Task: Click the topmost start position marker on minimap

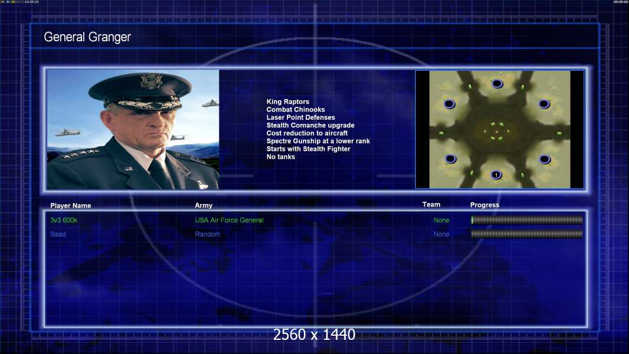Action: point(497,84)
